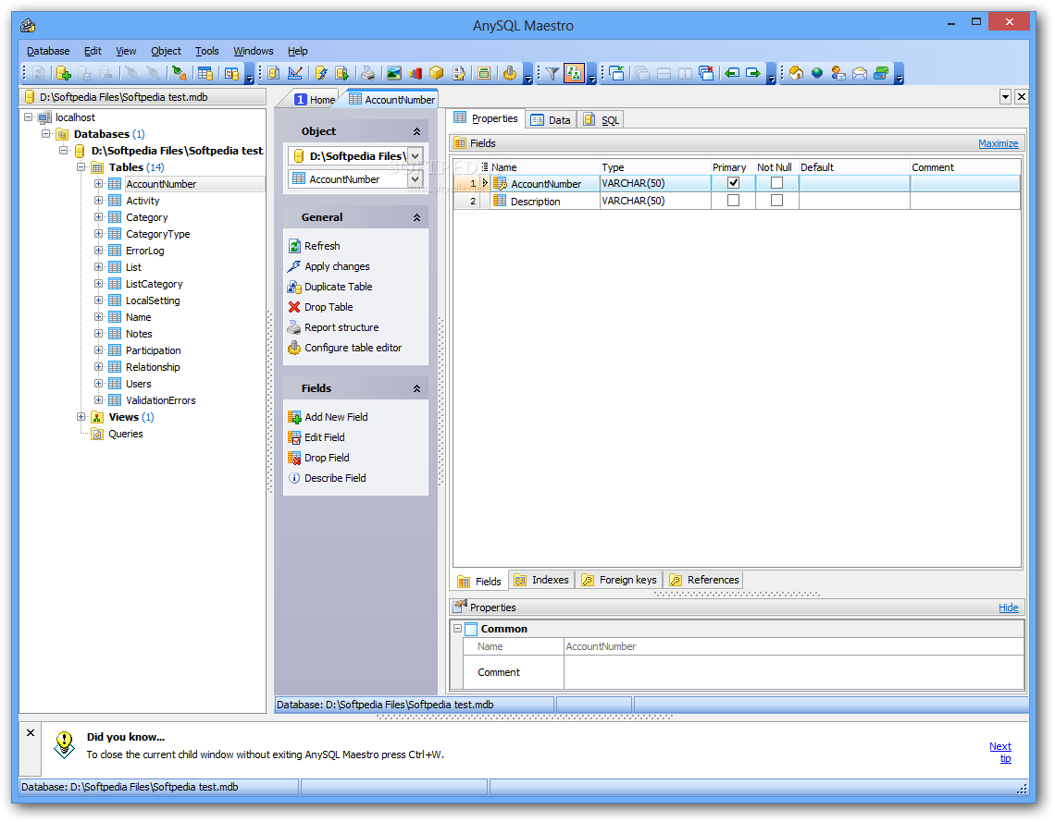Select the Queries node in tree

tap(126, 434)
